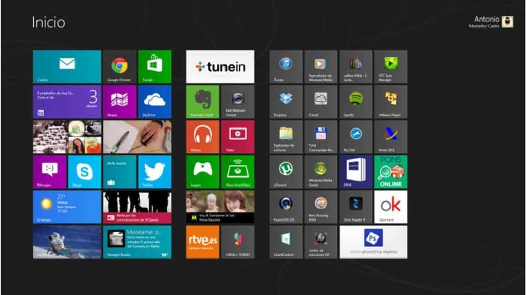Open the SkyDrive tile

coord(154,101)
